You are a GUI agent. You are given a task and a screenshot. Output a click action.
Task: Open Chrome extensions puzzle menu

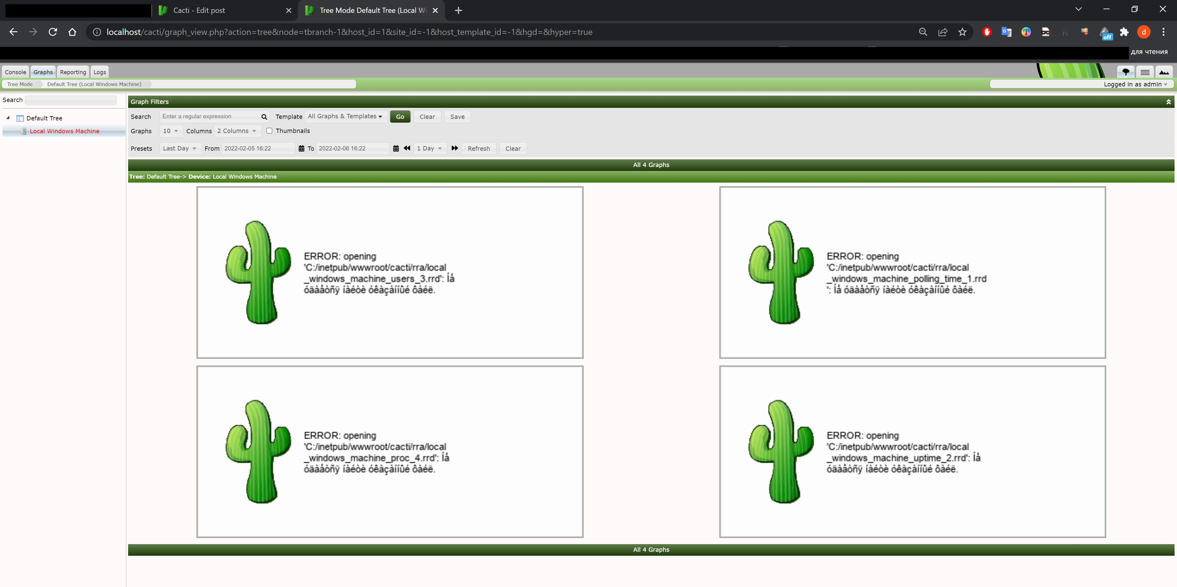pyautogui.click(x=1124, y=32)
